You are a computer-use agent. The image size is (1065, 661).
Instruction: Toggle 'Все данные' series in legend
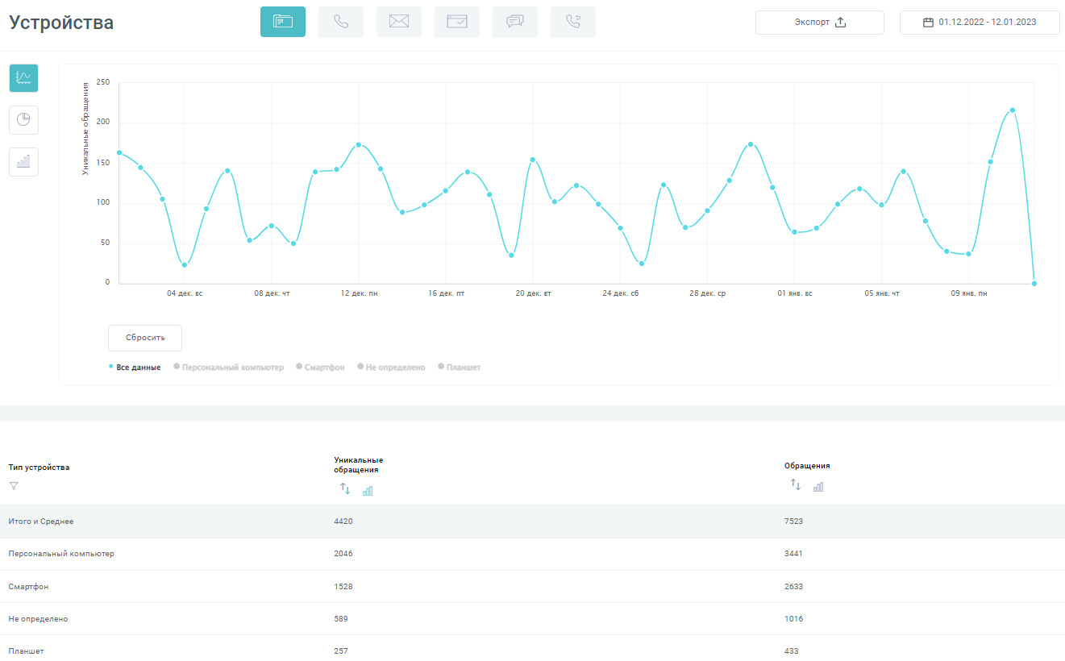(134, 368)
